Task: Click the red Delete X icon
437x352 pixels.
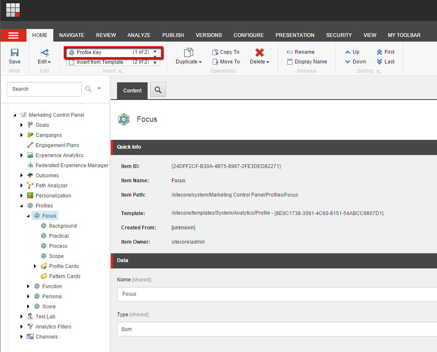Action: [260, 53]
